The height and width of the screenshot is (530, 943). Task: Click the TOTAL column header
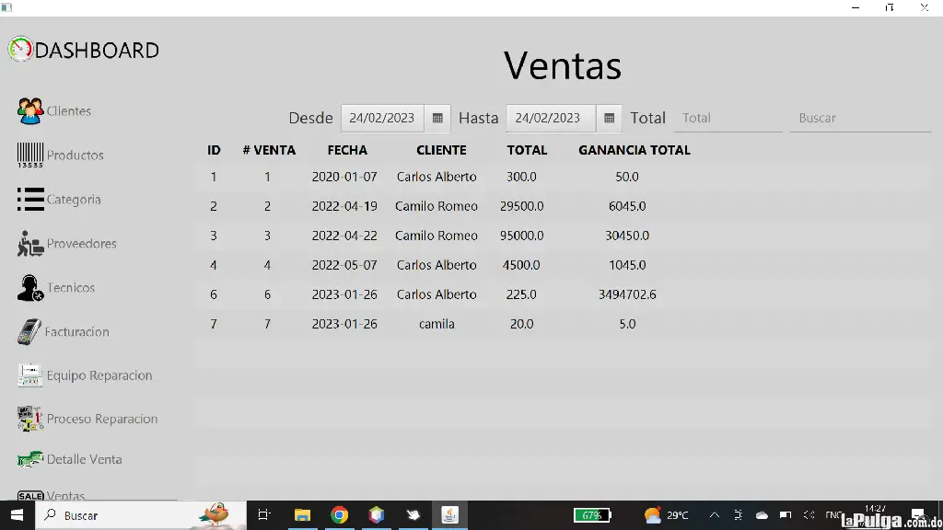point(527,150)
